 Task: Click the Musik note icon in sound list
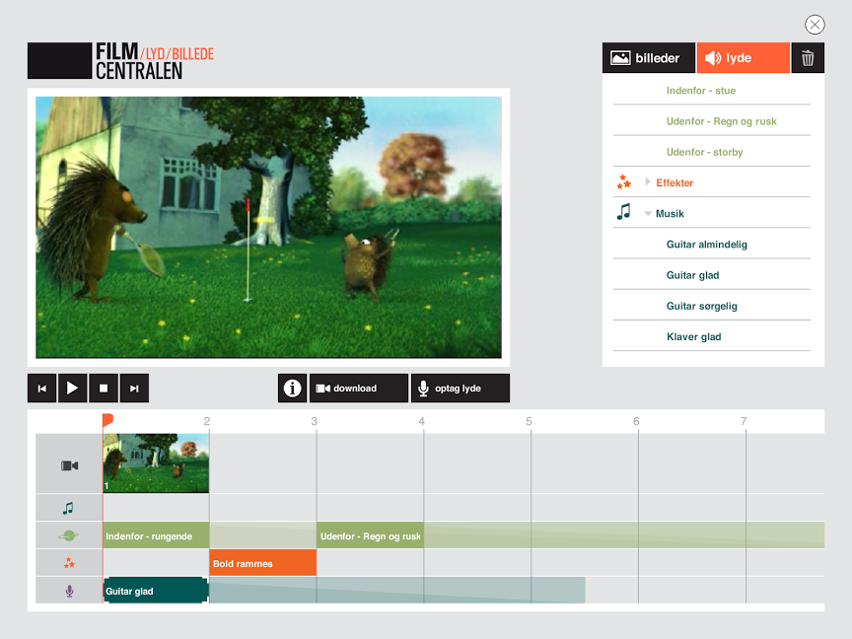[x=624, y=212]
